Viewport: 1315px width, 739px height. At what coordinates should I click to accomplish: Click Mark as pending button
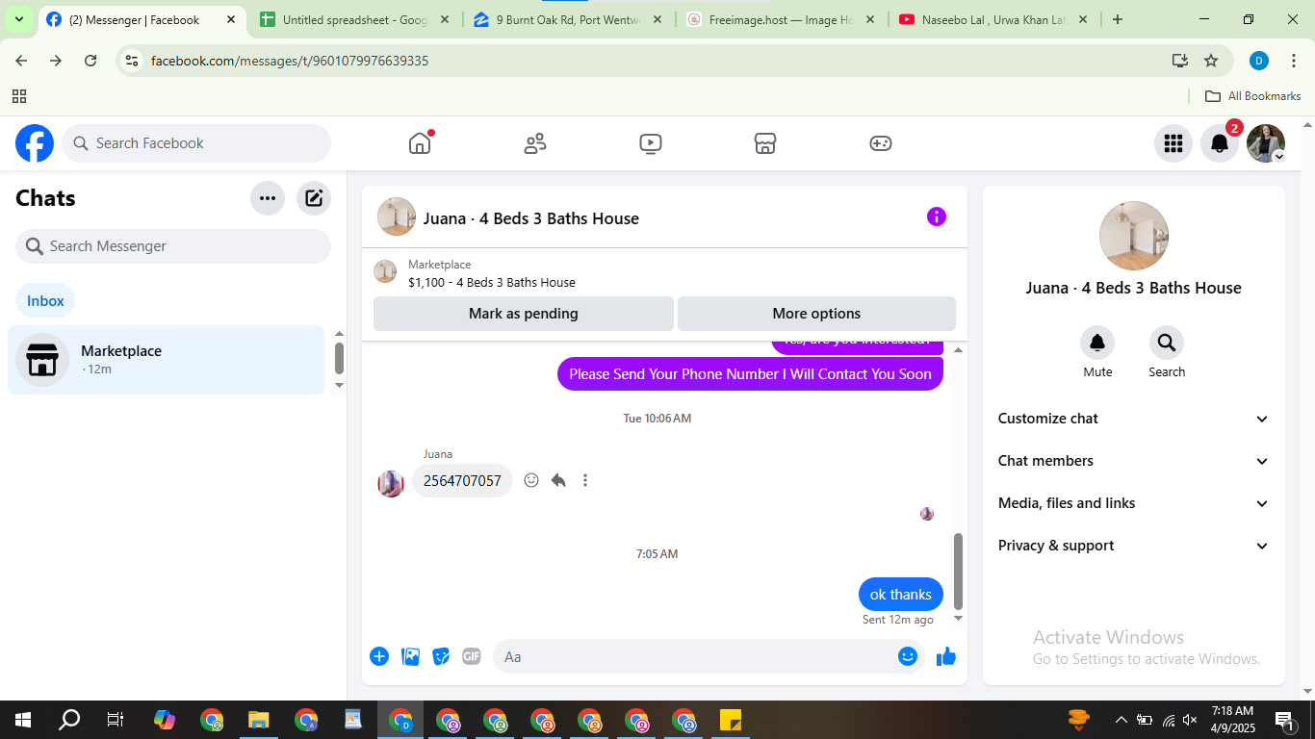pyautogui.click(x=524, y=314)
